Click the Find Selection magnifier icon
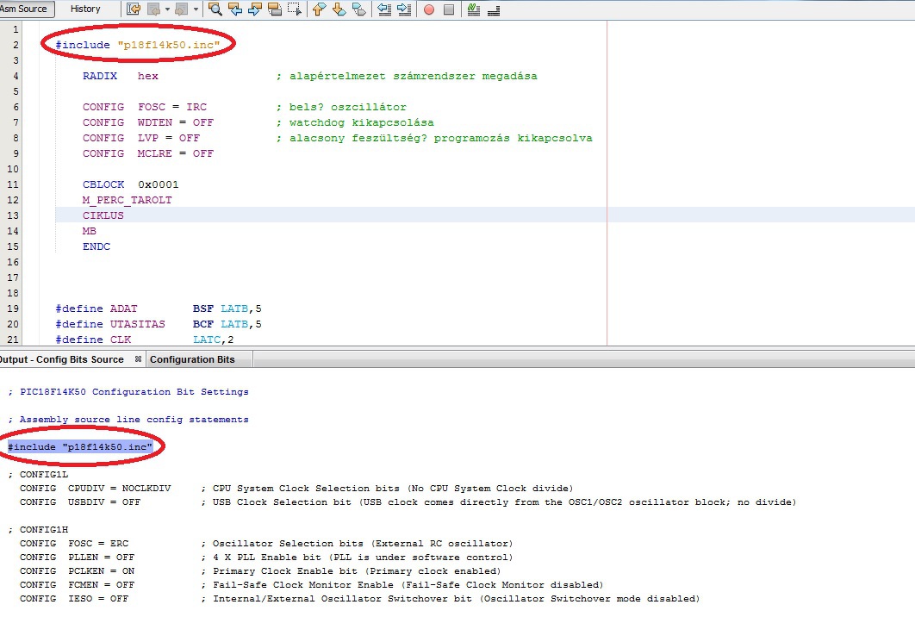 [x=215, y=9]
